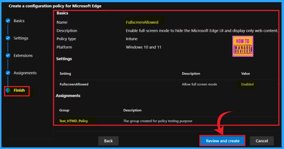Select the policy name FullscreenAllowed value
The image size is (284, 149).
tap(142, 22)
